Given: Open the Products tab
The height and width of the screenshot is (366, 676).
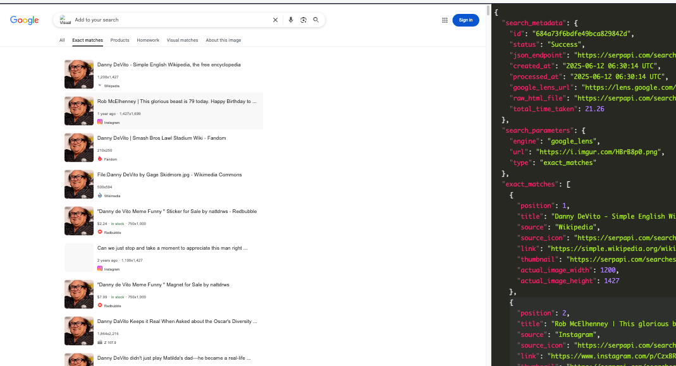Looking at the screenshot, I should click(120, 40).
